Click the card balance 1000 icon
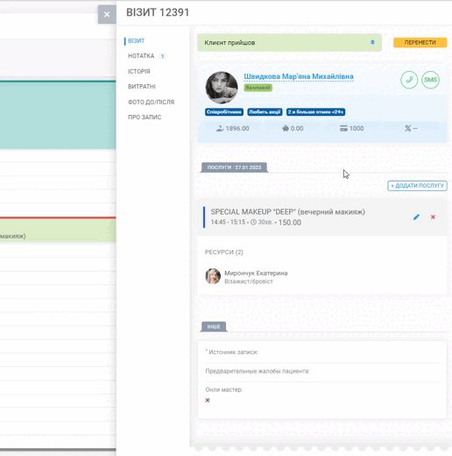This screenshot has height=456, width=452. 343,128
